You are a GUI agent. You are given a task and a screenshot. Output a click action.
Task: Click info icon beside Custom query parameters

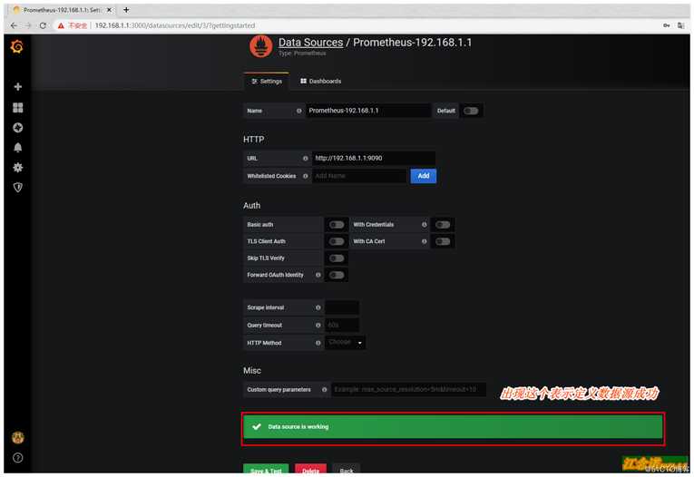tap(325, 389)
